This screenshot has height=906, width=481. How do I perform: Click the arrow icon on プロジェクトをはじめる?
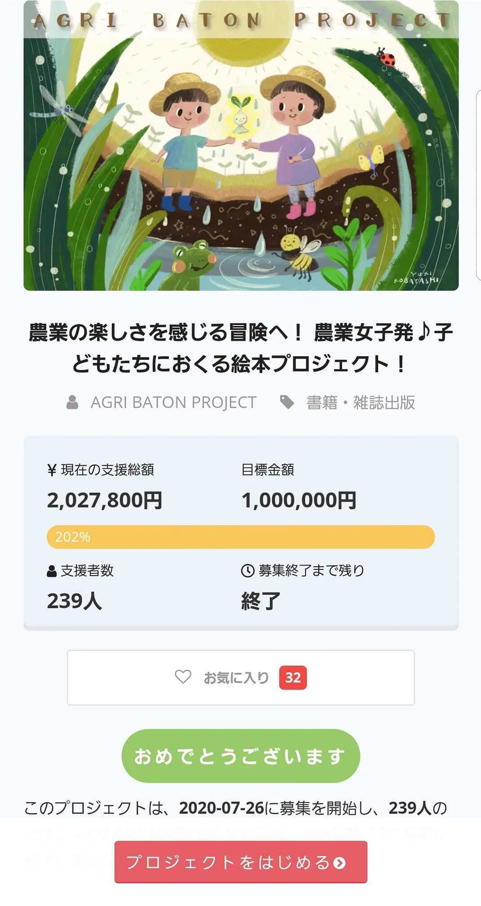(x=340, y=863)
